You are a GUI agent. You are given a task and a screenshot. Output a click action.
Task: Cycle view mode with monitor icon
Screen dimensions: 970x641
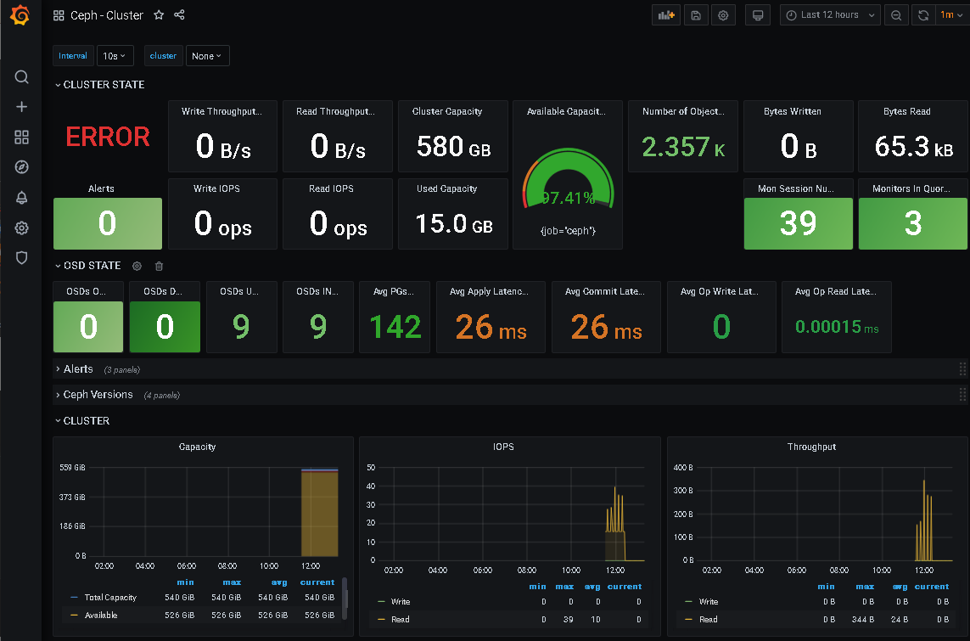coord(758,15)
